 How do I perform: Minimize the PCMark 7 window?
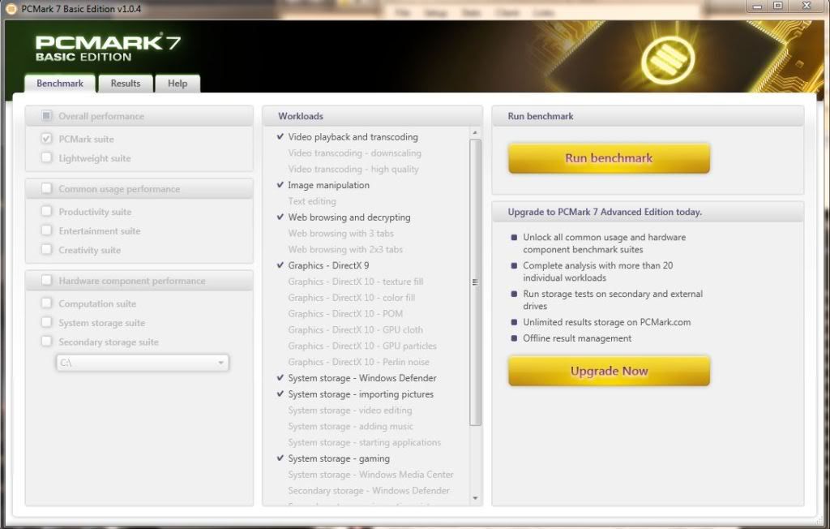[x=757, y=6]
